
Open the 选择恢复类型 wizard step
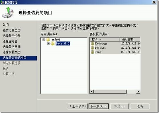[x=12, y=52]
